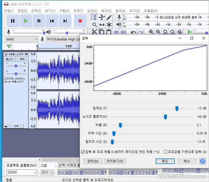Click the 어택 시간 slider handle
The width and height of the screenshot is (209, 182).
[114, 134]
